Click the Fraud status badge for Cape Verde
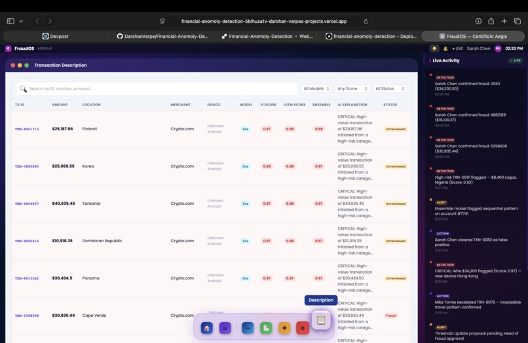Viewport: 528px width, 343px height. [x=390, y=316]
